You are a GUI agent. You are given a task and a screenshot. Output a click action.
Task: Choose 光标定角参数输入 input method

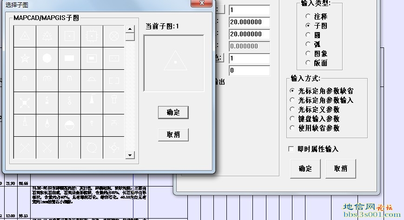[x=292, y=100]
